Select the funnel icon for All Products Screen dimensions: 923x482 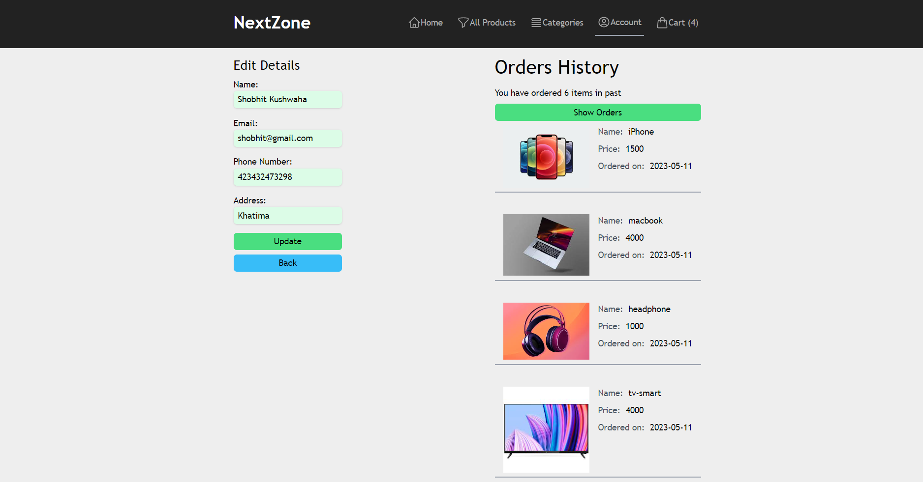pyautogui.click(x=463, y=23)
